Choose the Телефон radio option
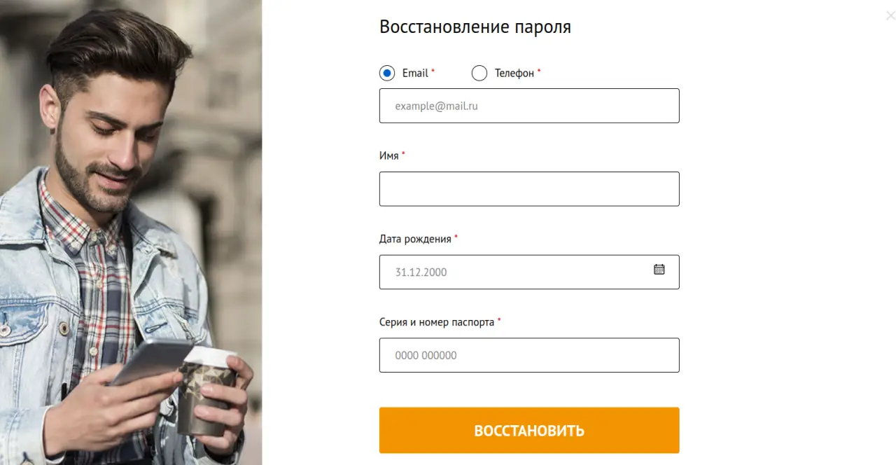896x465 pixels. tap(479, 73)
